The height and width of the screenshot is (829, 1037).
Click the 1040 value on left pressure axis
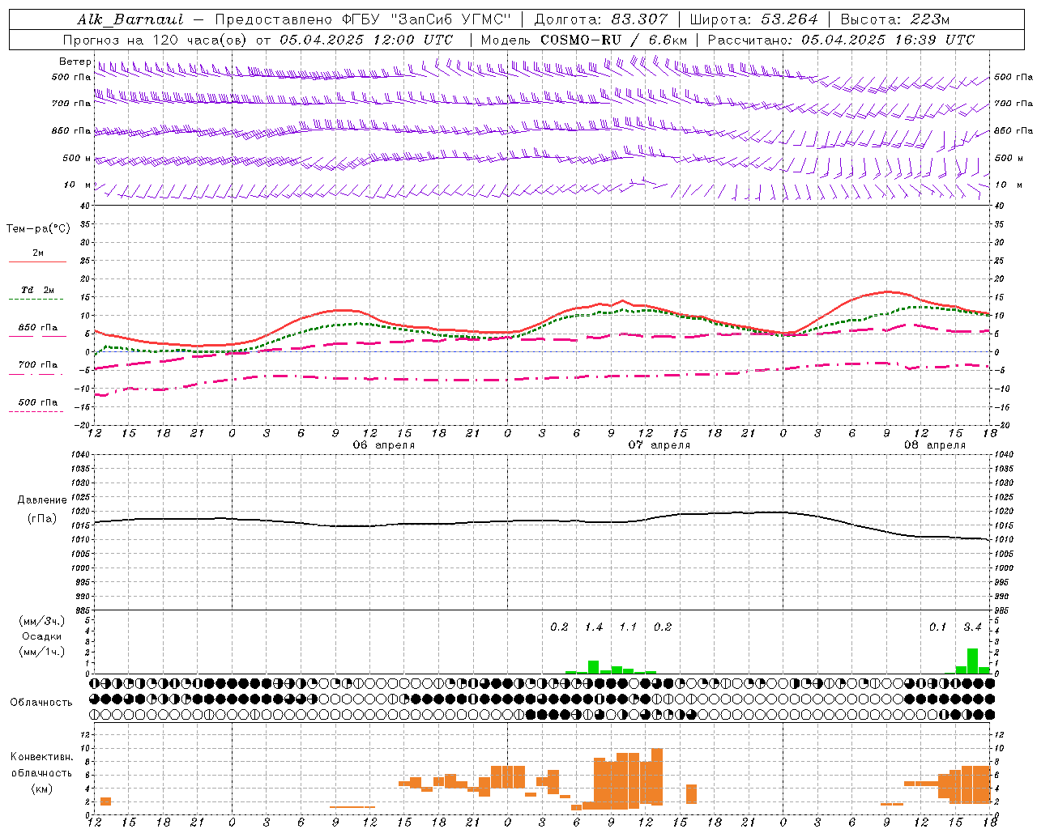82,455
